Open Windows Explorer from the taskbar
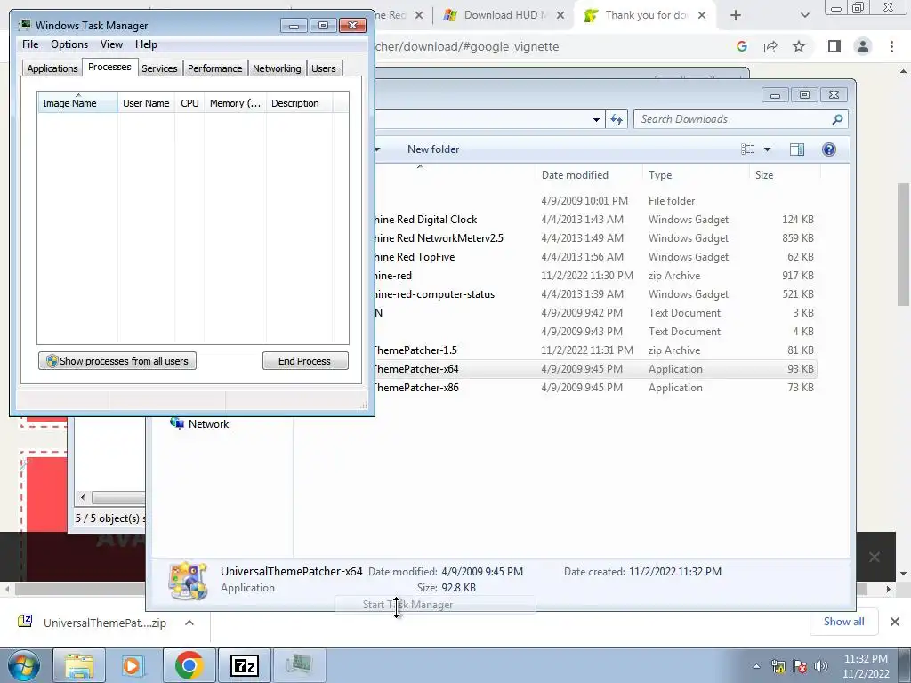The width and height of the screenshot is (911, 683). click(79, 665)
